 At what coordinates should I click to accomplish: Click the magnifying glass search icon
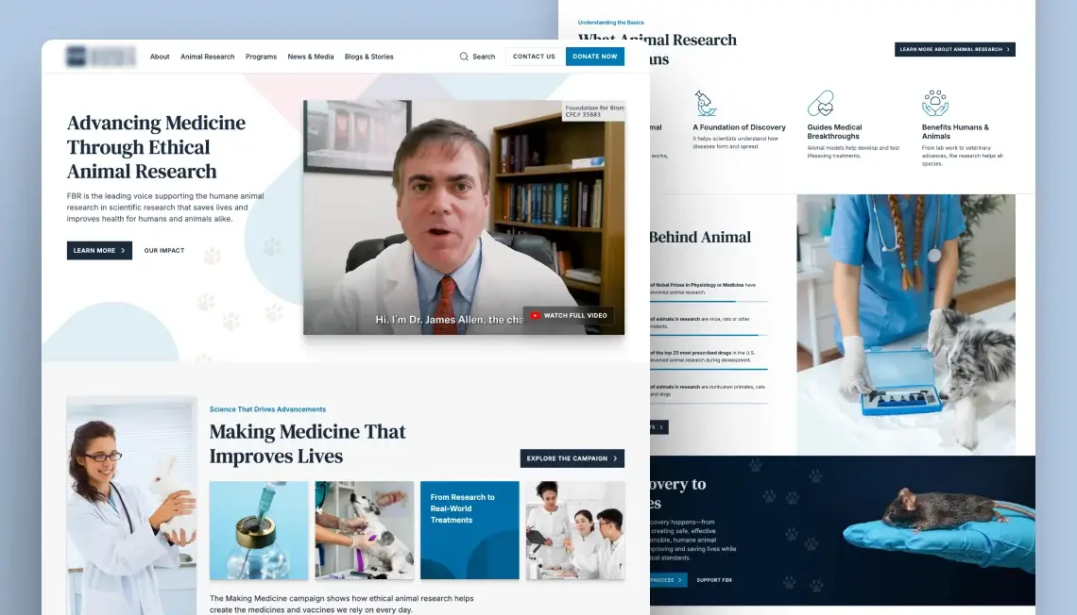464,57
